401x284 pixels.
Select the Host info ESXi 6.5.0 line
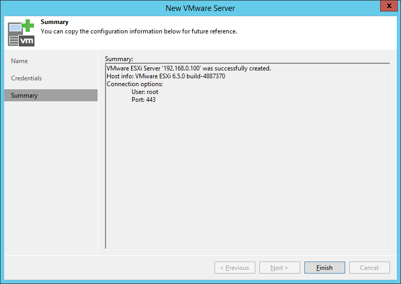tap(166, 76)
